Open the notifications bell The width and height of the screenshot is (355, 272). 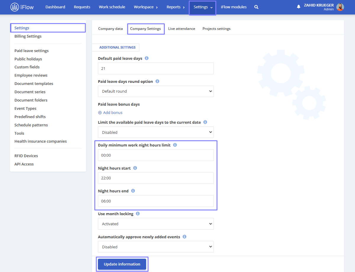click(x=298, y=7)
